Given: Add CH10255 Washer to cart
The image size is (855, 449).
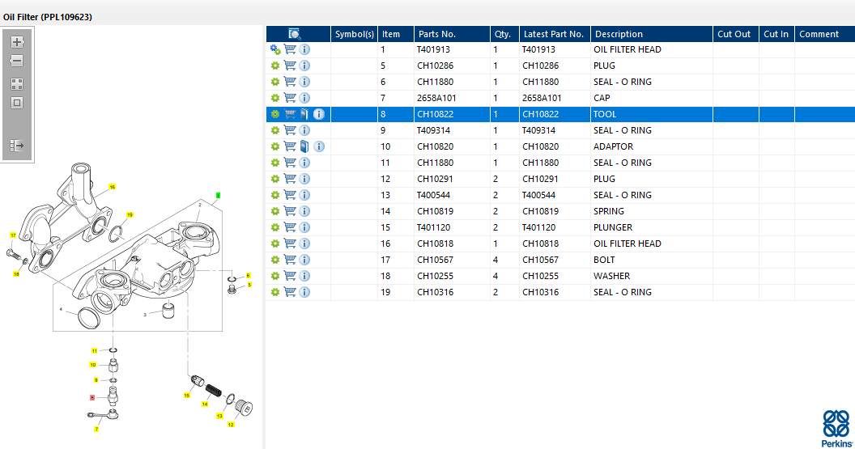Looking at the screenshot, I should 290,276.
